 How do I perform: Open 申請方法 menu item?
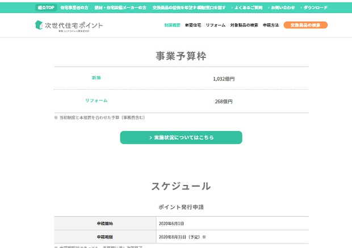[x=271, y=26]
